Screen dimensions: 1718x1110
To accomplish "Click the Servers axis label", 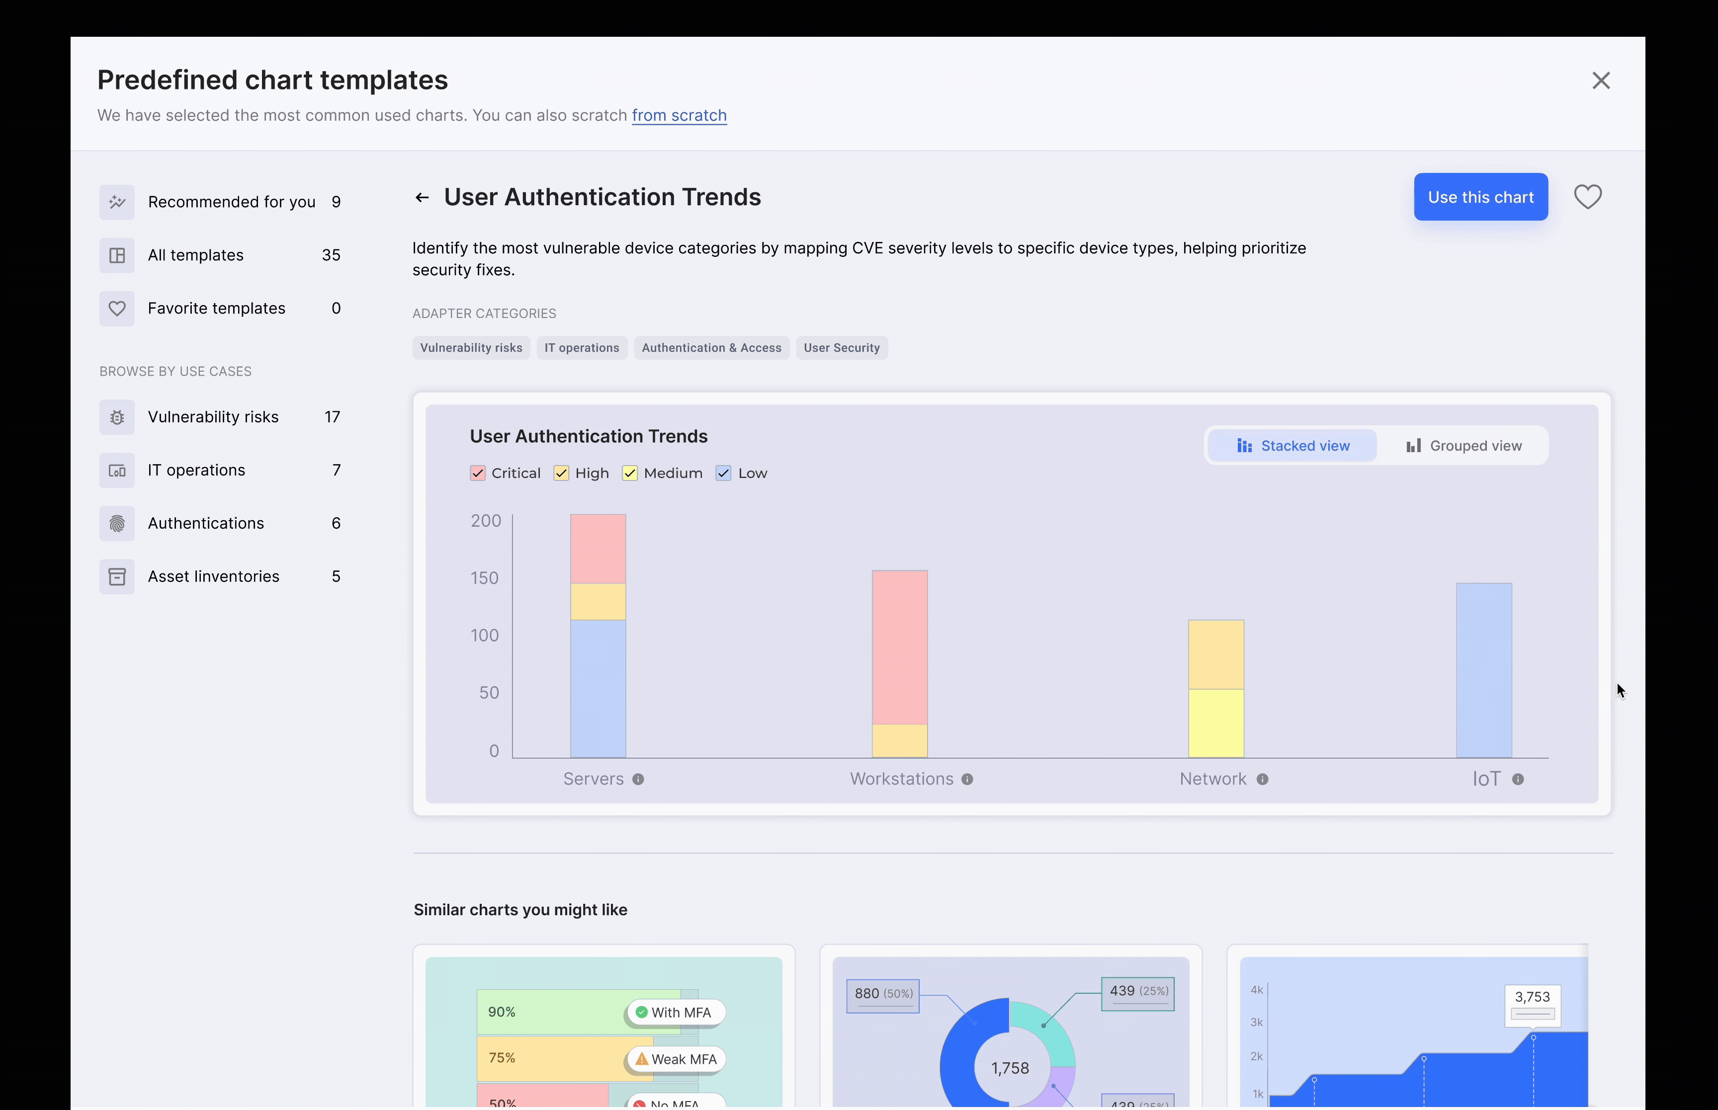I will point(594,779).
